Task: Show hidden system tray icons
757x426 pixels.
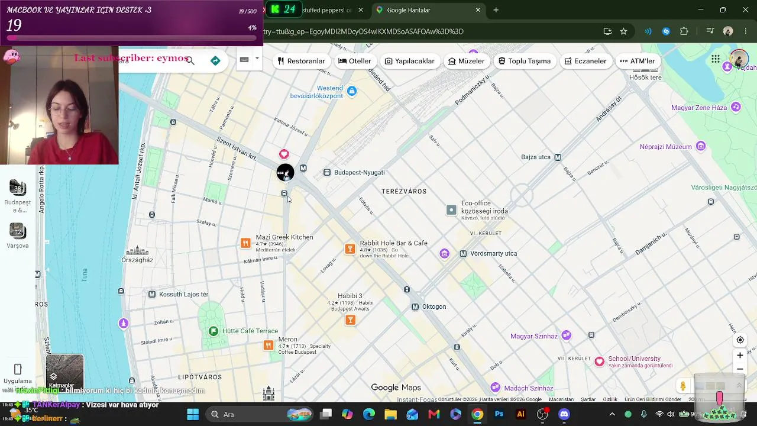Action: [612, 414]
